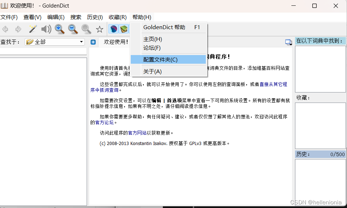Maximize the GoldenDict window
Screen dimensions: 347x208
coord(315,6)
